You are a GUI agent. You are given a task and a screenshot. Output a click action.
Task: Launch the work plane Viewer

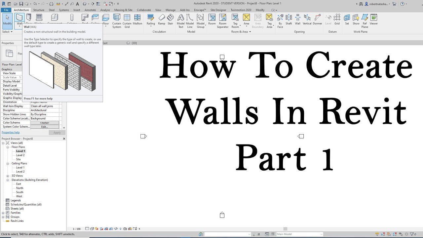pyautogui.click(x=374, y=20)
